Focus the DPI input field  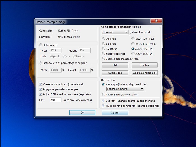(55, 100)
